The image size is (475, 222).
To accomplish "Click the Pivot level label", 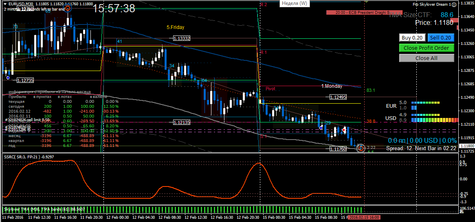I will pyautogui.click(x=270, y=89).
